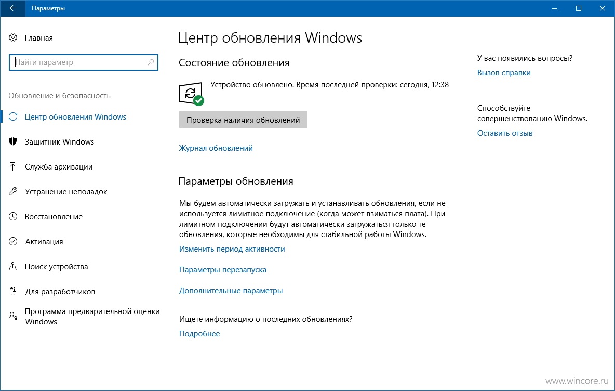Minimize the Параметры window
Image resolution: width=615 pixels, height=391 pixels.
(x=555, y=8)
